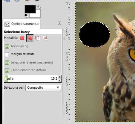Toggle the Antialiasing checkbox
135x124 pixels.
tap(7, 46)
